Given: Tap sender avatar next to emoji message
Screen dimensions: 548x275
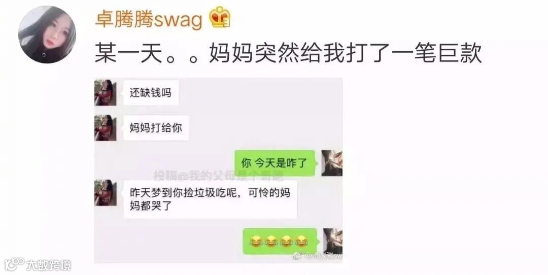Looking at the screenshot, I should click(332, 241).
